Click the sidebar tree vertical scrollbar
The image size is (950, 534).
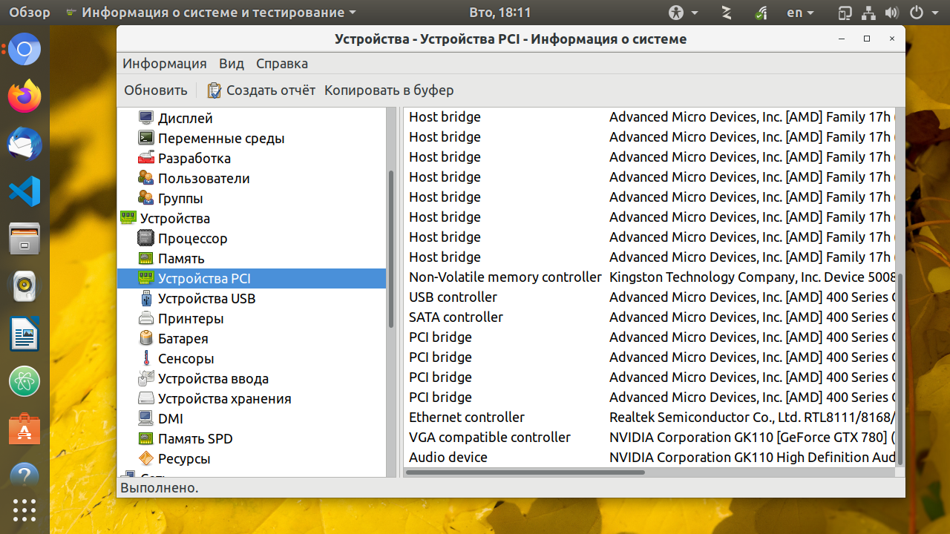tap(391, 248)
